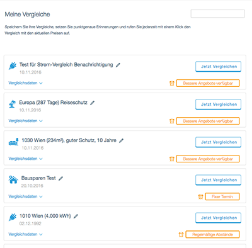
Task: Edit the 1030 Wien comparison title
Action: [x=121, y=140]
